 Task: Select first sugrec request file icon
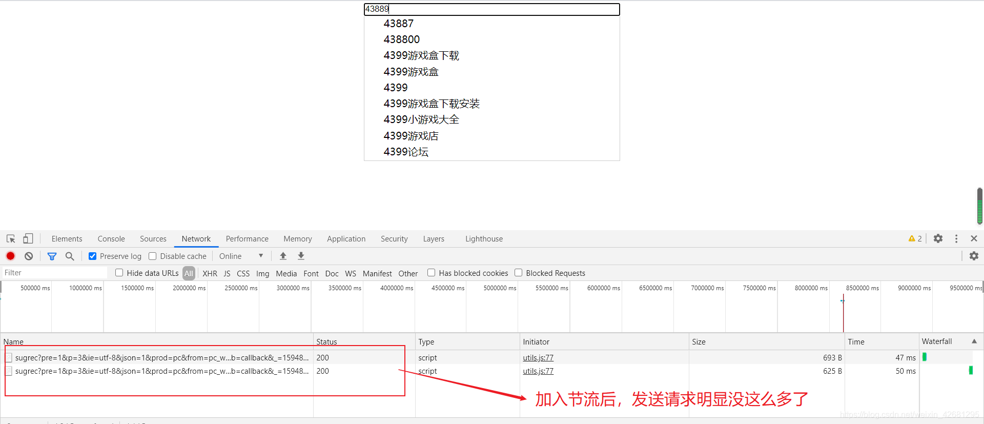9,358
